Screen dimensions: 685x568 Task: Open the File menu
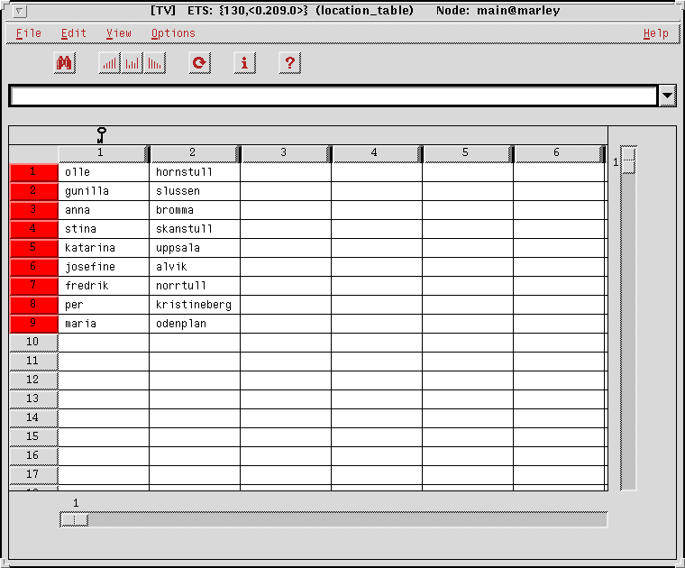click(29, 33)
